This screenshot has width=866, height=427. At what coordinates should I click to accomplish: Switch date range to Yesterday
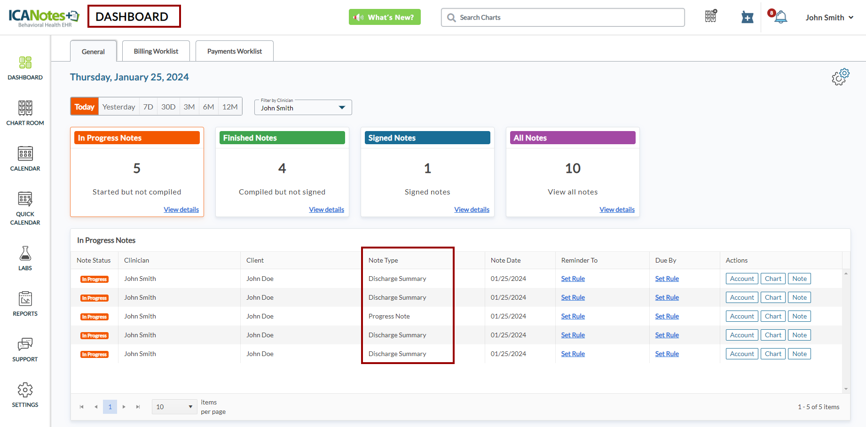(x=118, y=107)
